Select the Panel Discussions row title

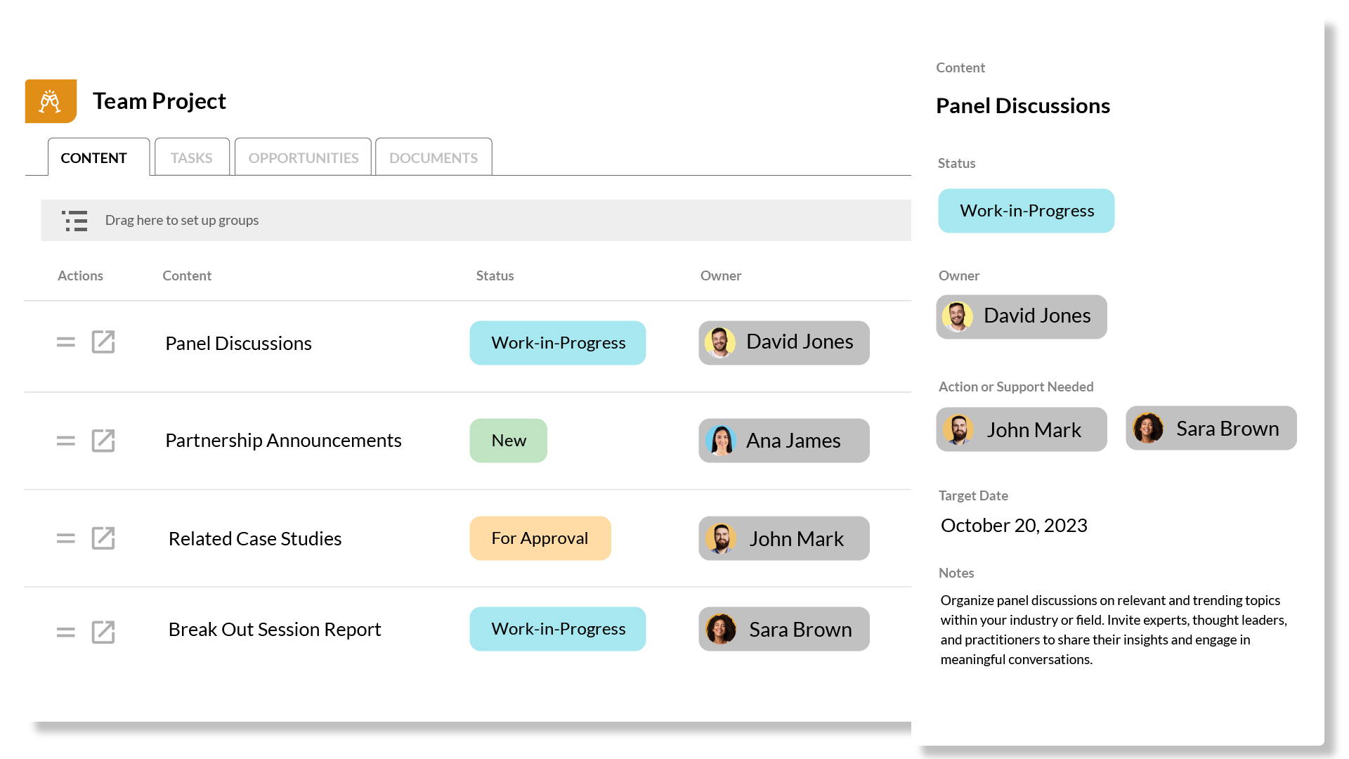point(238,343)
